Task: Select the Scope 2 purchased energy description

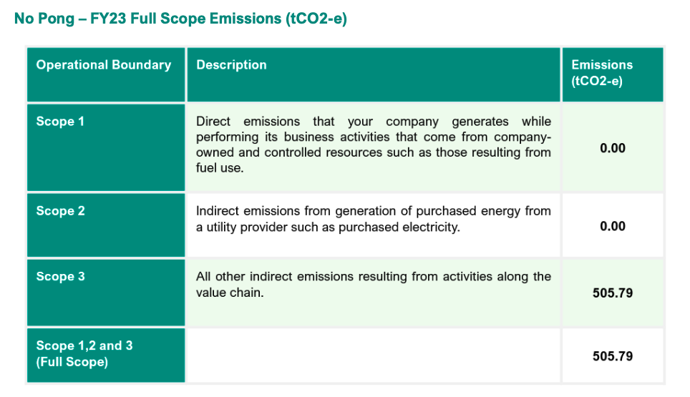Action: [373, 219]
